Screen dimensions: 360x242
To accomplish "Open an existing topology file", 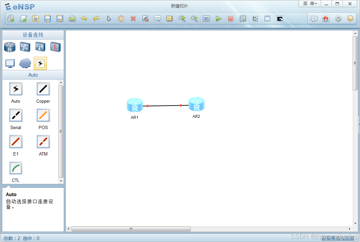I will pos(35,18).
